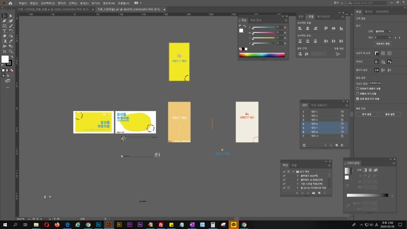Select the Gradient tool in toolbar
This screenshot has height=229, width=407.
pyautogui.click(x=4, y=41)
